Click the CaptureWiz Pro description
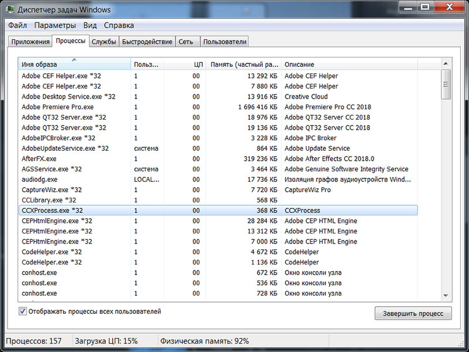The height and width of the screenshot is (352, 469). [x=307, y=189]
